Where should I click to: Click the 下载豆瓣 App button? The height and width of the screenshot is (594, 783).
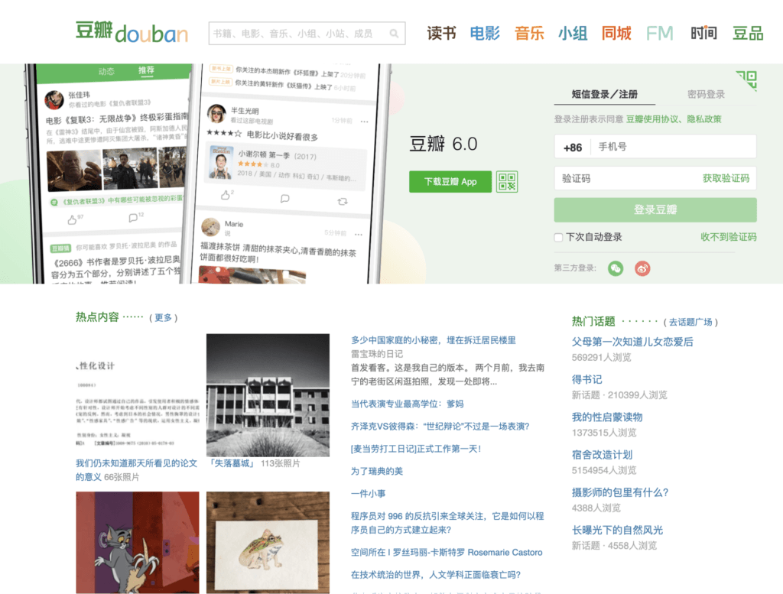point(450,182)
